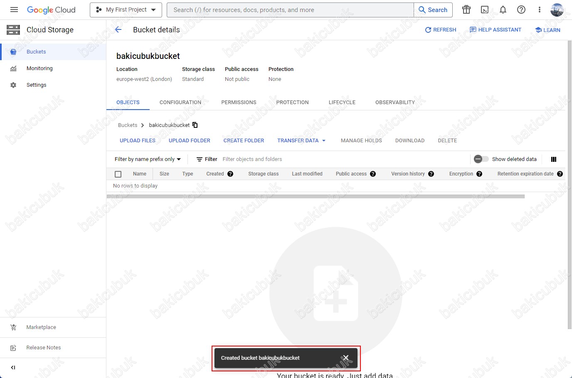
Task: Click the Cloud Storage product icon
Action: click(x=13, y=30)
